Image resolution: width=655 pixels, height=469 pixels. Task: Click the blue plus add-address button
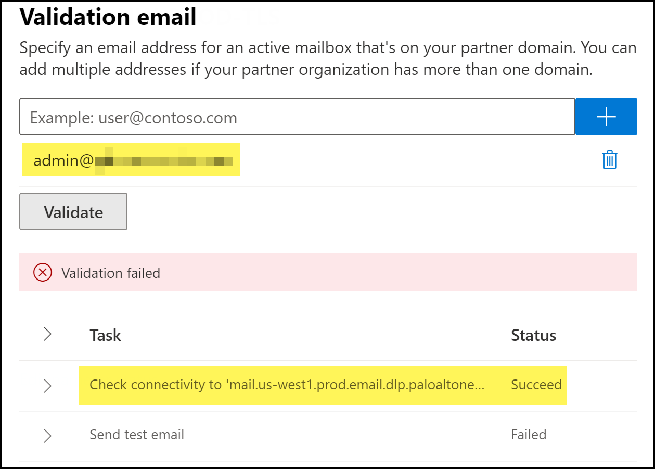click(606, 117)
